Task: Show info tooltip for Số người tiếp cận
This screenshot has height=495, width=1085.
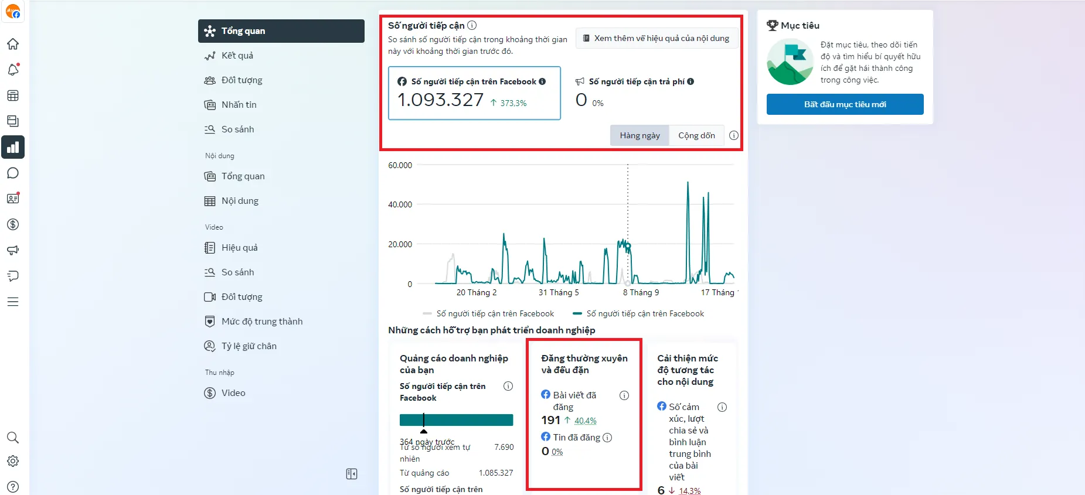Action: (472, 25)
